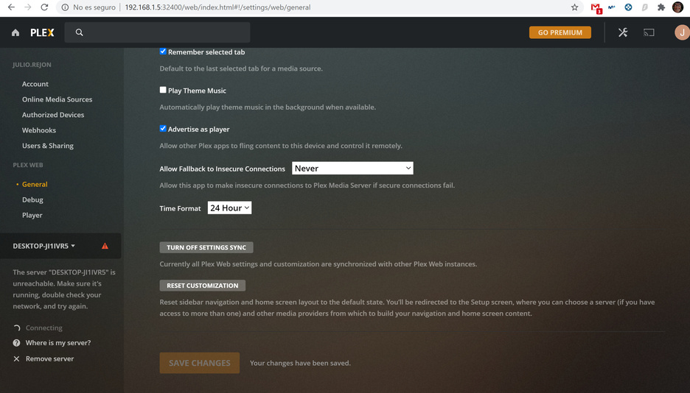Go to Plex home via house icon
Screen dimensions: 690x393
[15, 32]
